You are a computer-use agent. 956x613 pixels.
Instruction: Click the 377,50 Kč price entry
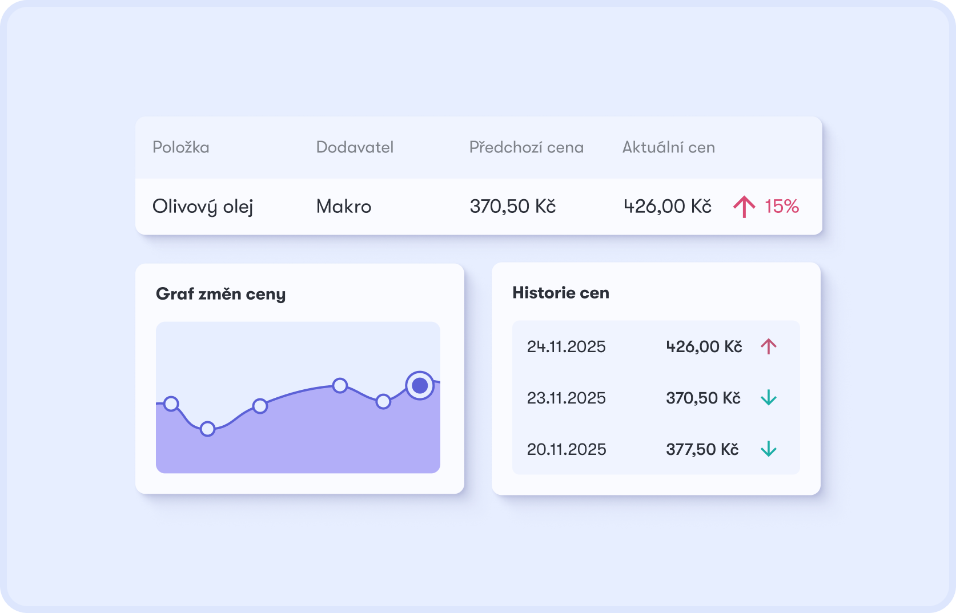[702, 449]
